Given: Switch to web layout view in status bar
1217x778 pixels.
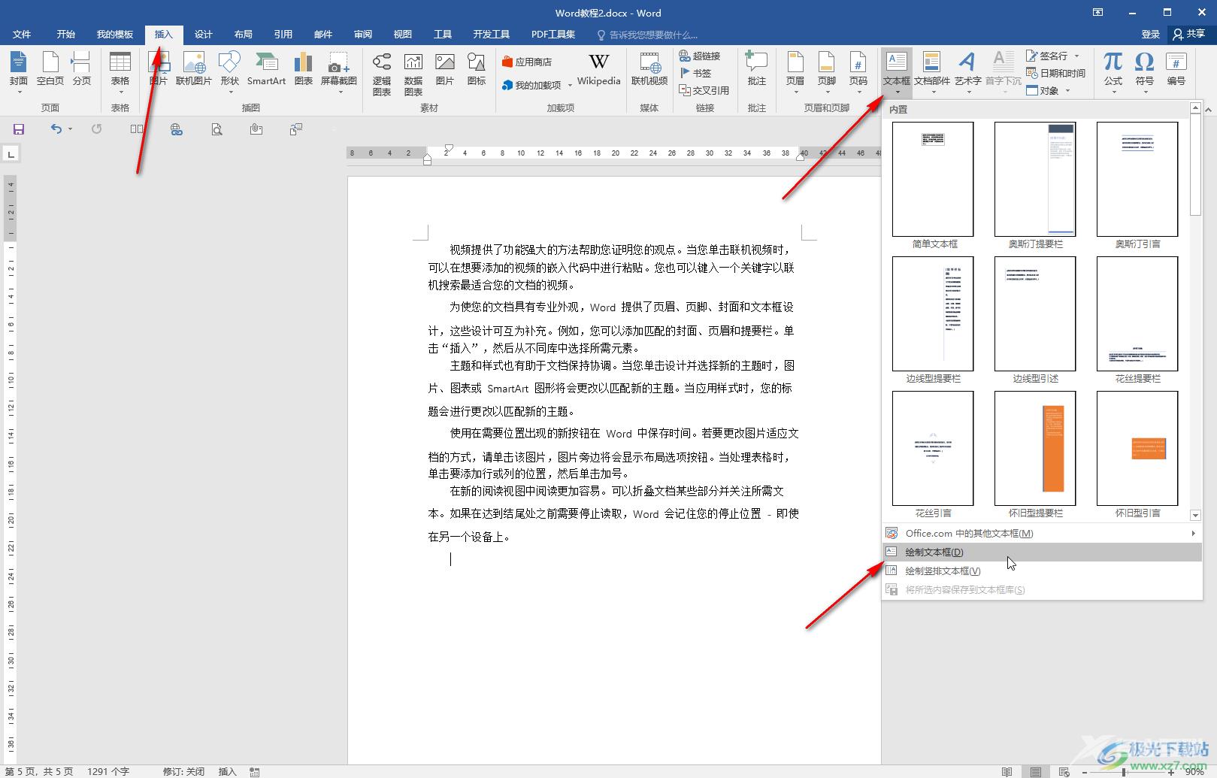Looking at the screenshot, I should click(x=1064, y=771).
